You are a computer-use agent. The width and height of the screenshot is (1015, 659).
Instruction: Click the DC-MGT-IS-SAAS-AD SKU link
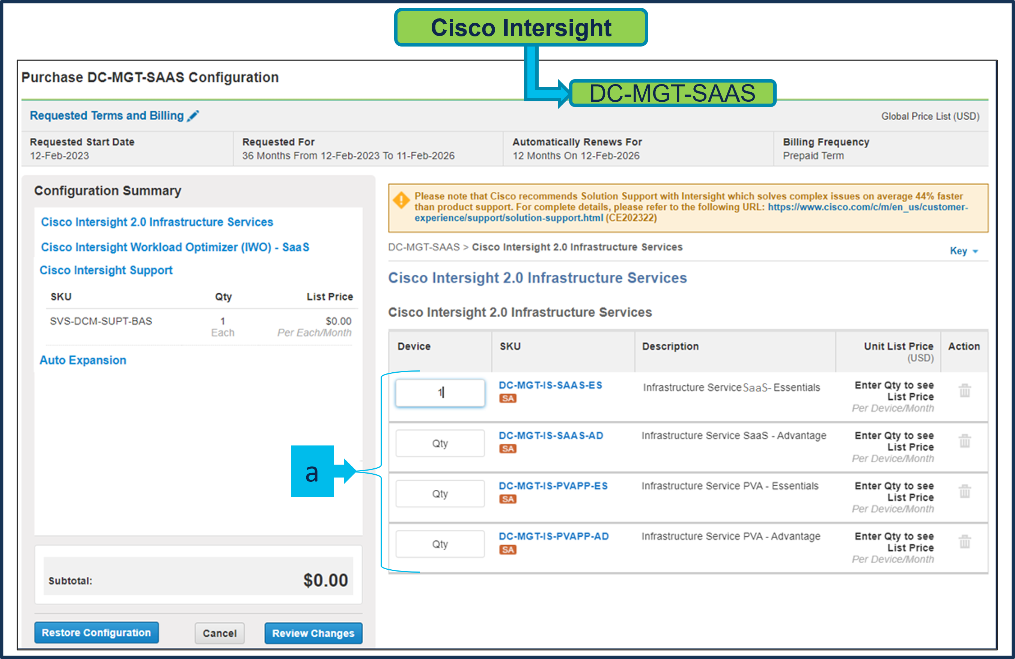tap(551, 436)
